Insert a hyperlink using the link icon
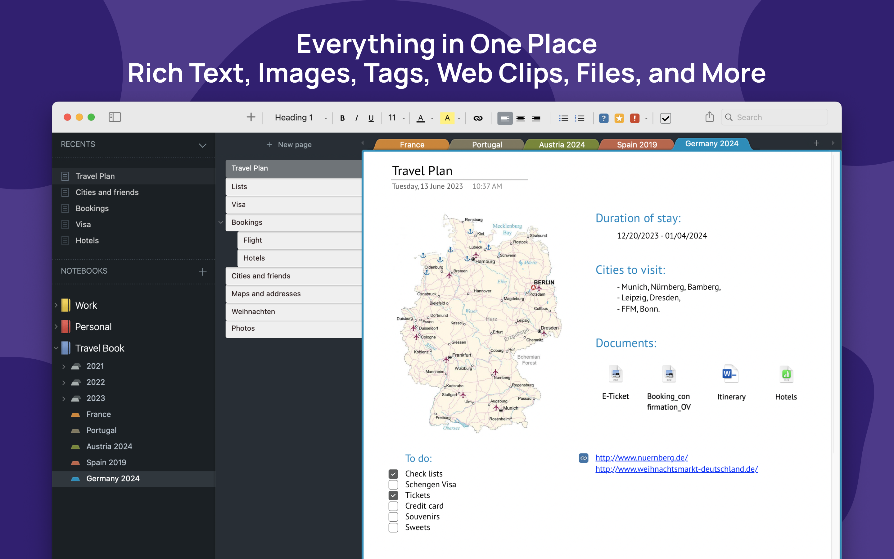The height and width of the screenshot is (559, 894). (478, 118)
